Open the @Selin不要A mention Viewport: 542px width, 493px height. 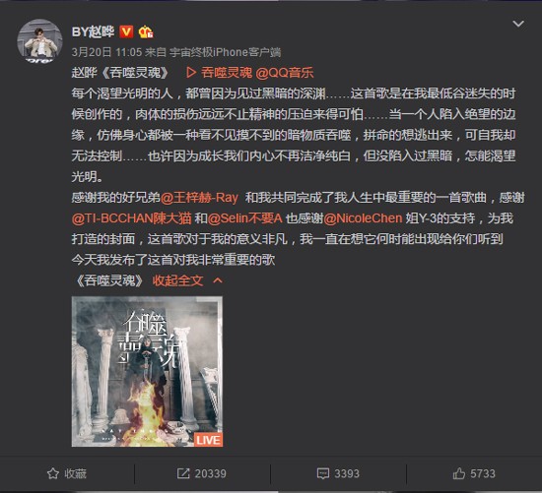pyautogui.click(x=245, y=218)
